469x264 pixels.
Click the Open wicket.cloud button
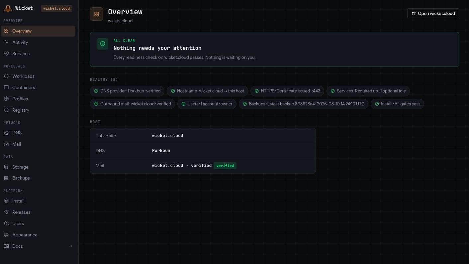[433, 13]
